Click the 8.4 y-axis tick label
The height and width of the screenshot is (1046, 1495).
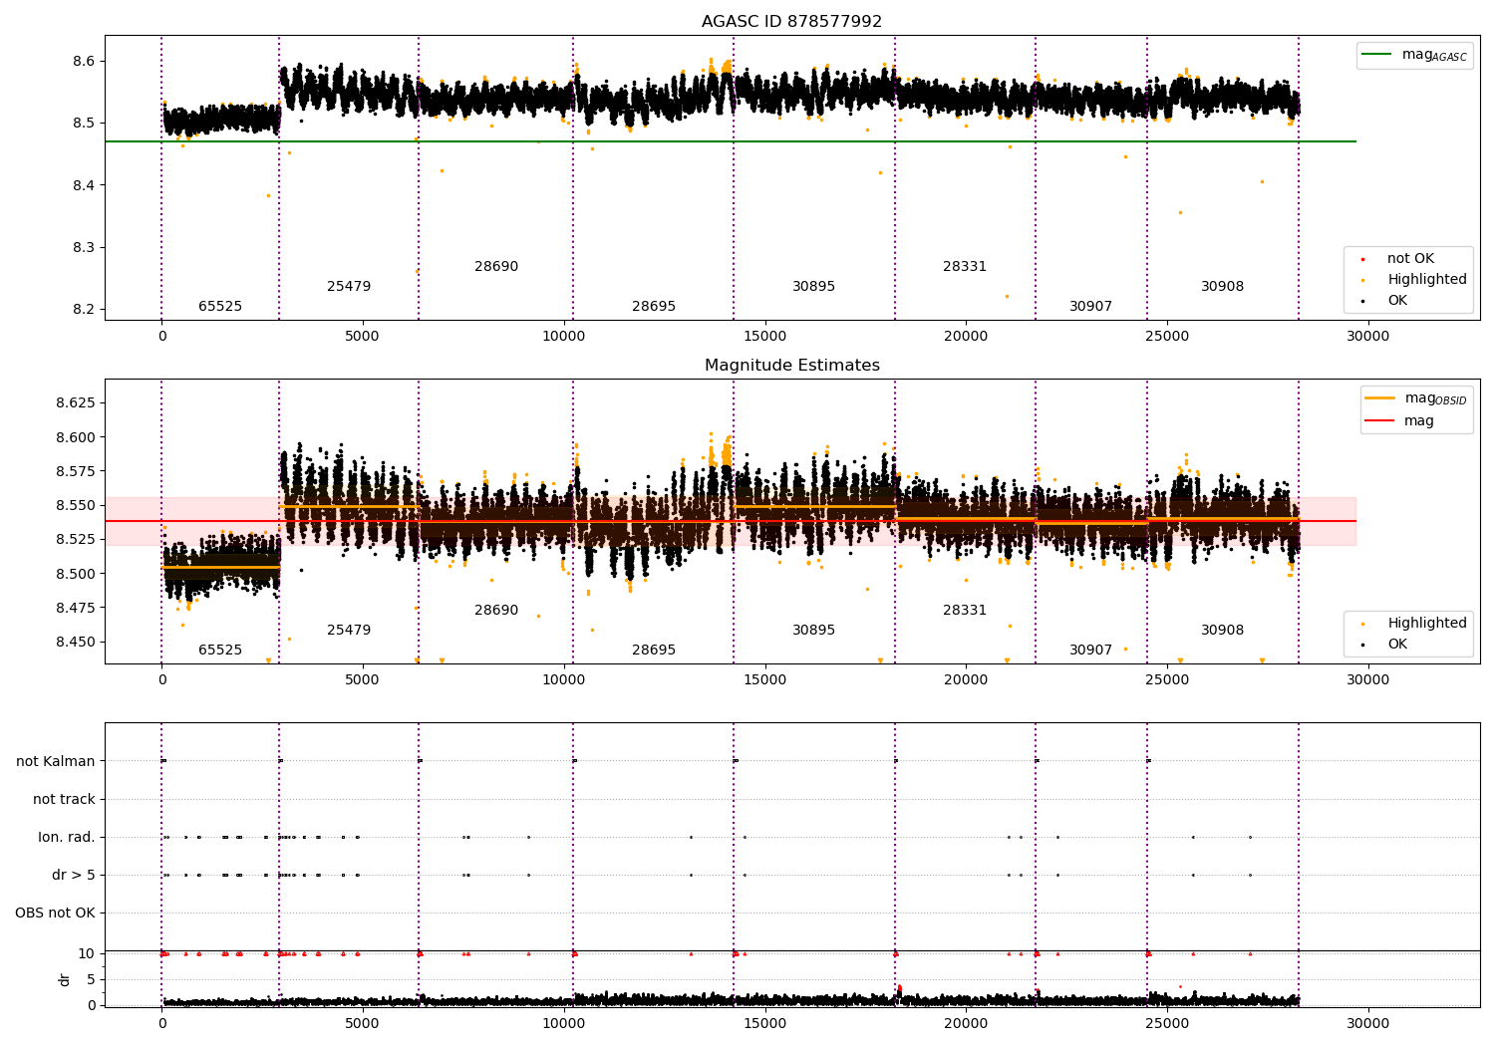(83, 185)
